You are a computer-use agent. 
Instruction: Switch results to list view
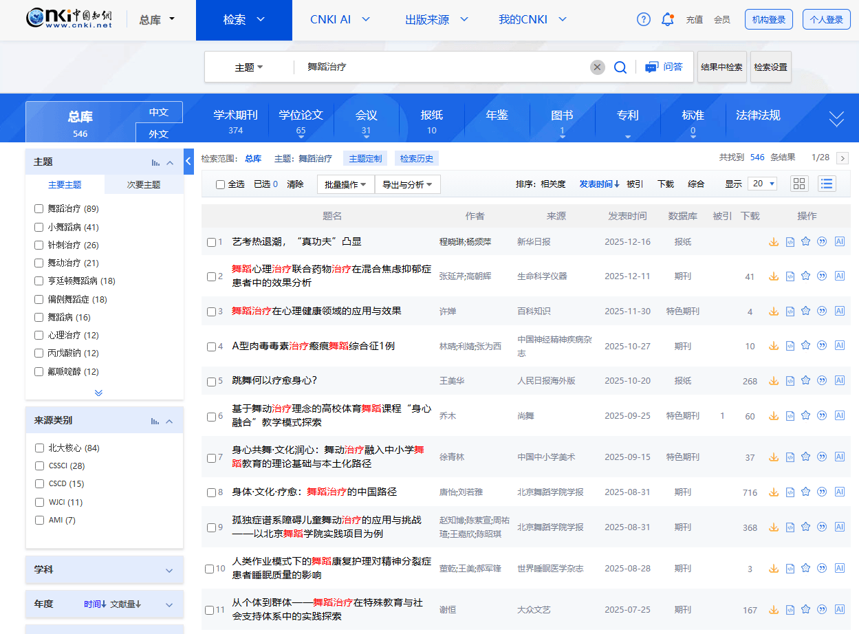click(x=826, y=184)
